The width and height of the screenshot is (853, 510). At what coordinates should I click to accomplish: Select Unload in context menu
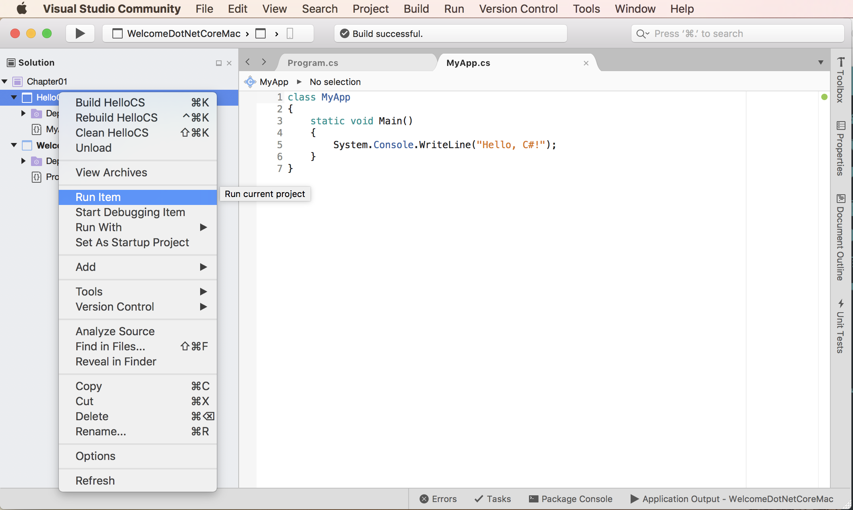(x=138, y=148)
